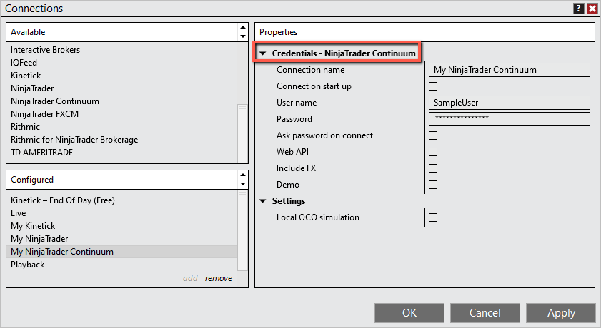Toggle Ask password on connect checkbox
The image size is (601, 328).
coord(433,135)
